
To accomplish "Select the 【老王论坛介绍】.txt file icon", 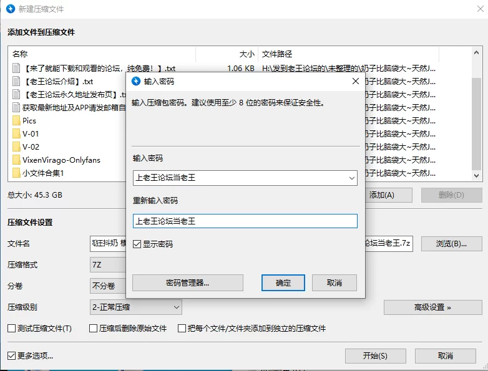I will 16,82.
